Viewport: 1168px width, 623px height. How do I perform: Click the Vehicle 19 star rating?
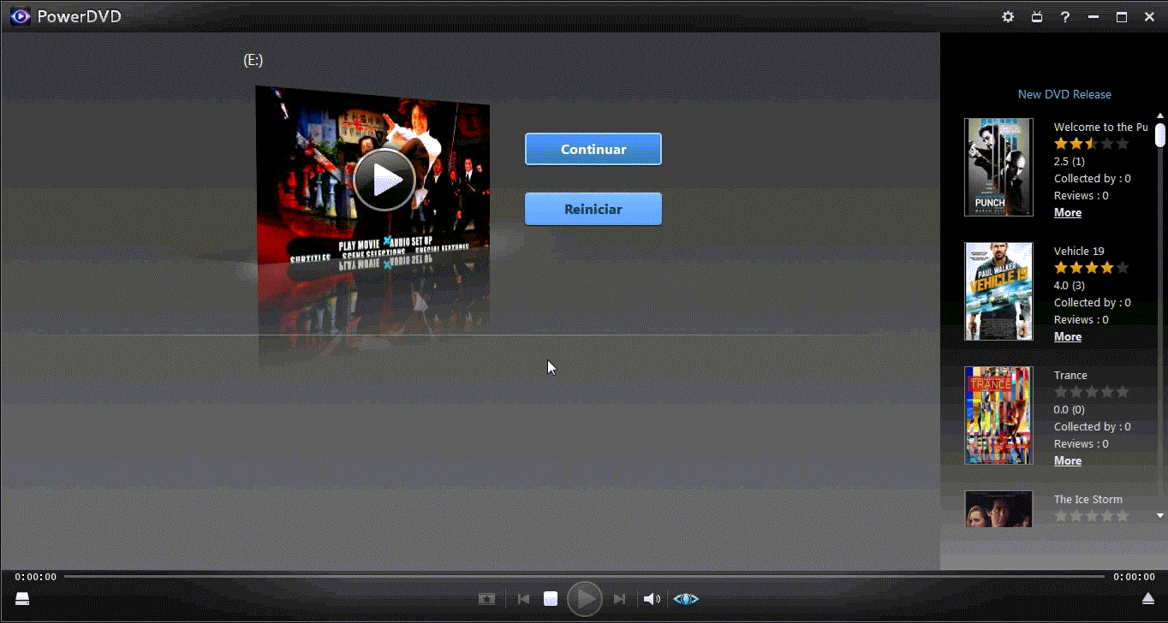[1092, 268]
